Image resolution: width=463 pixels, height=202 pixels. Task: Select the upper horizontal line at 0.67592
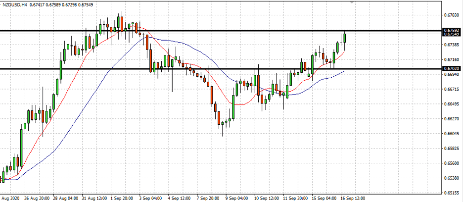point(222,31)
